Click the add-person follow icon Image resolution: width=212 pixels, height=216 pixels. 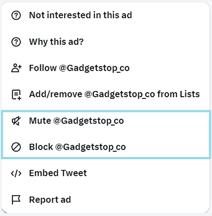[x=16, y=68]
